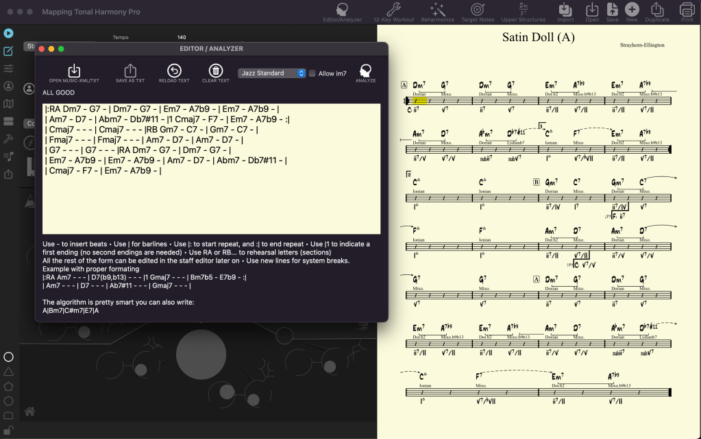Click the Print icon in toolbar
Image resolution: width=701 pixels, height=439 pixels.
coord(687,10)
